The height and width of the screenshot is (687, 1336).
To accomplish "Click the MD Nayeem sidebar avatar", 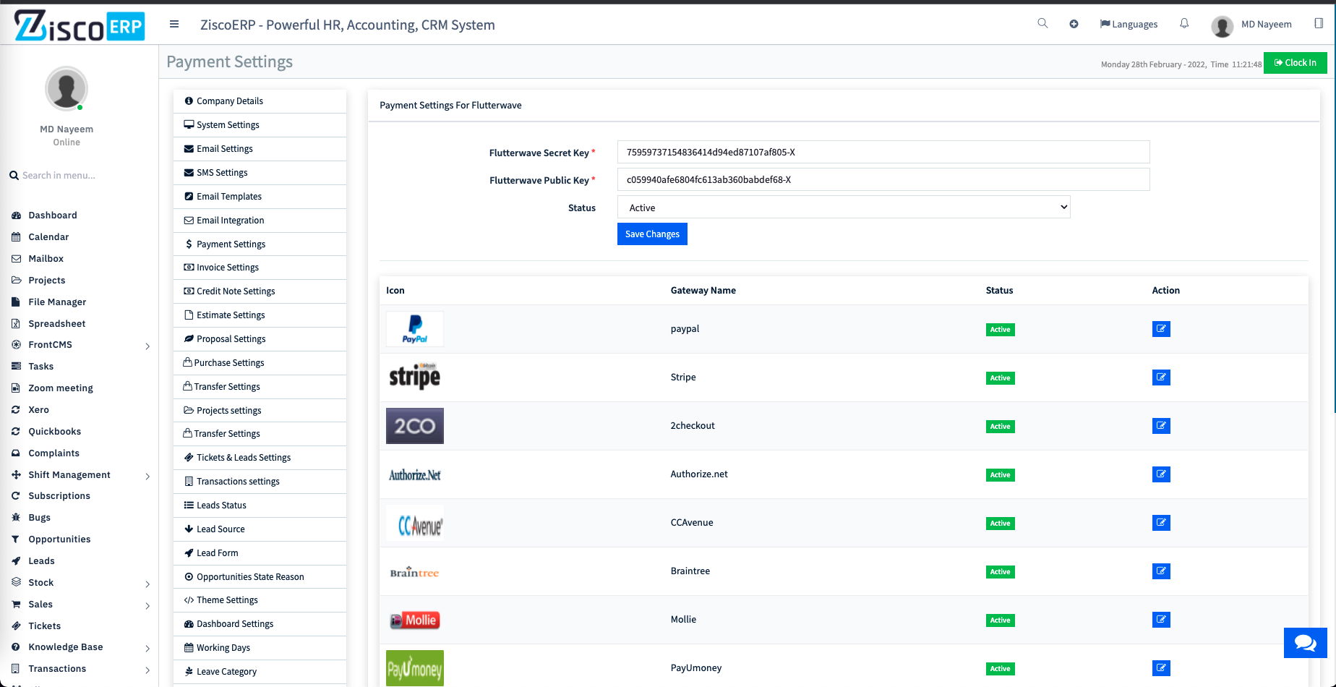I will (x=67, y=88).
